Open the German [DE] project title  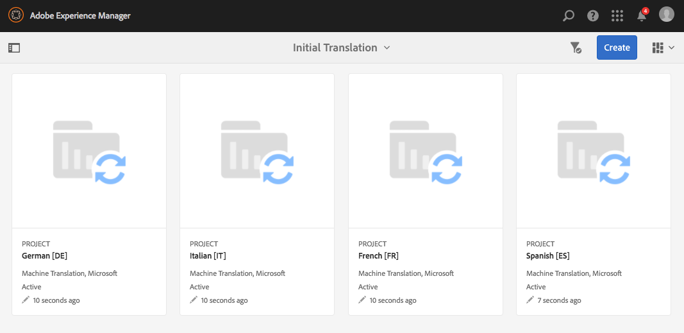pos(45,256)
